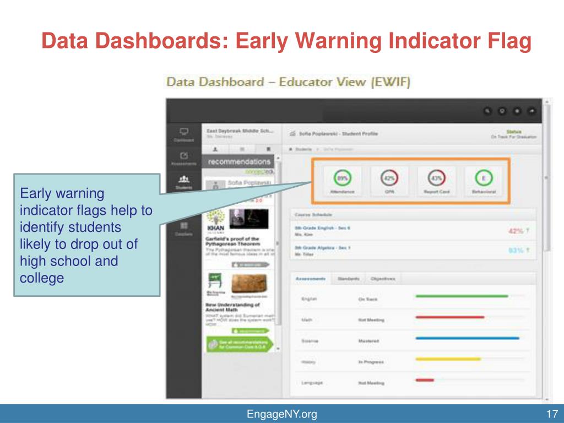
Task: Select the bookmark tab icon
Action: [268, 149]
